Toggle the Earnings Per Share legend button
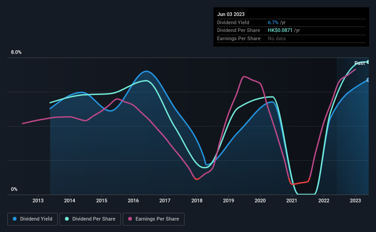Viewport: 376px width, 232px height. [153, 219]
